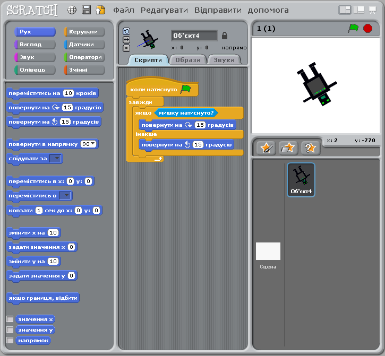Select the Датчики block category

pyautogui.click(x=84, y=45)
